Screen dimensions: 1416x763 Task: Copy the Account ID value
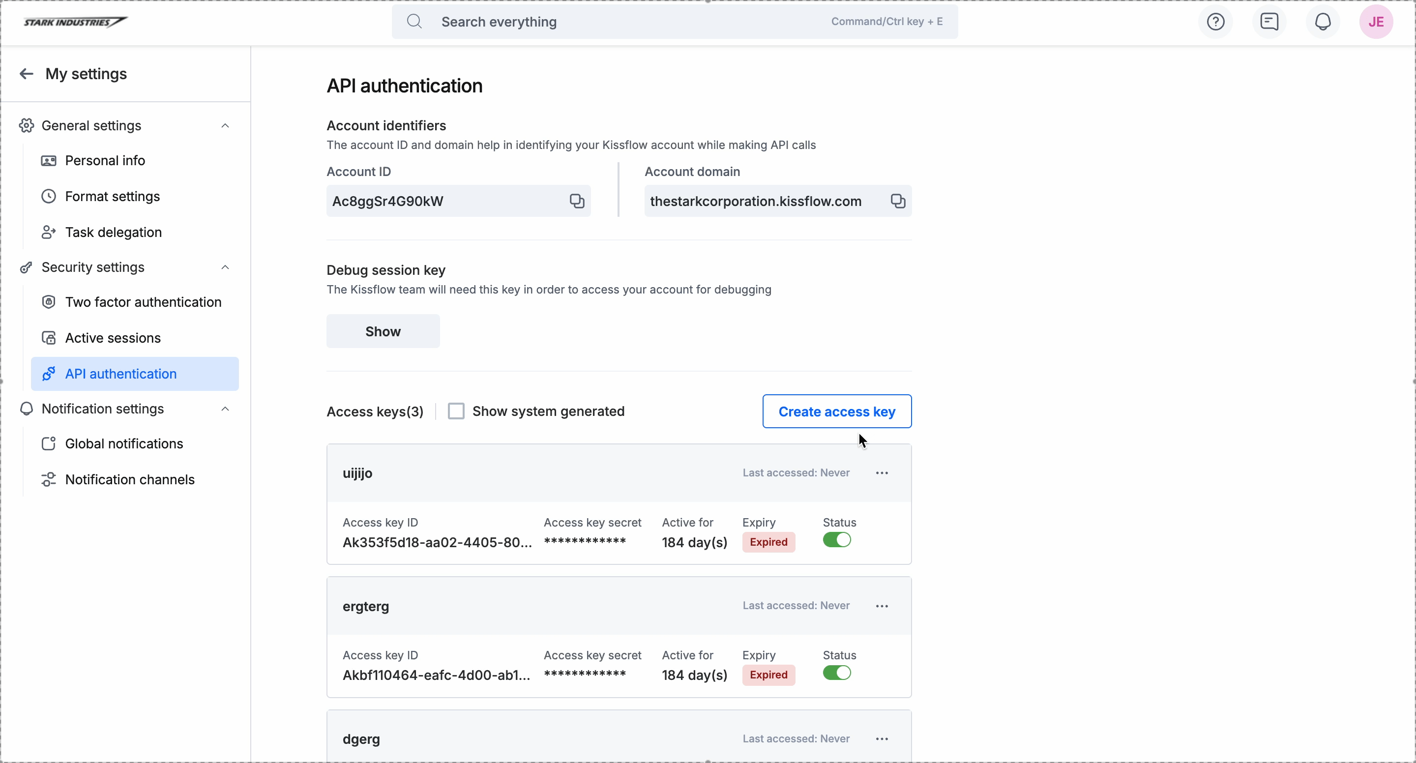[x=577, y=201]
